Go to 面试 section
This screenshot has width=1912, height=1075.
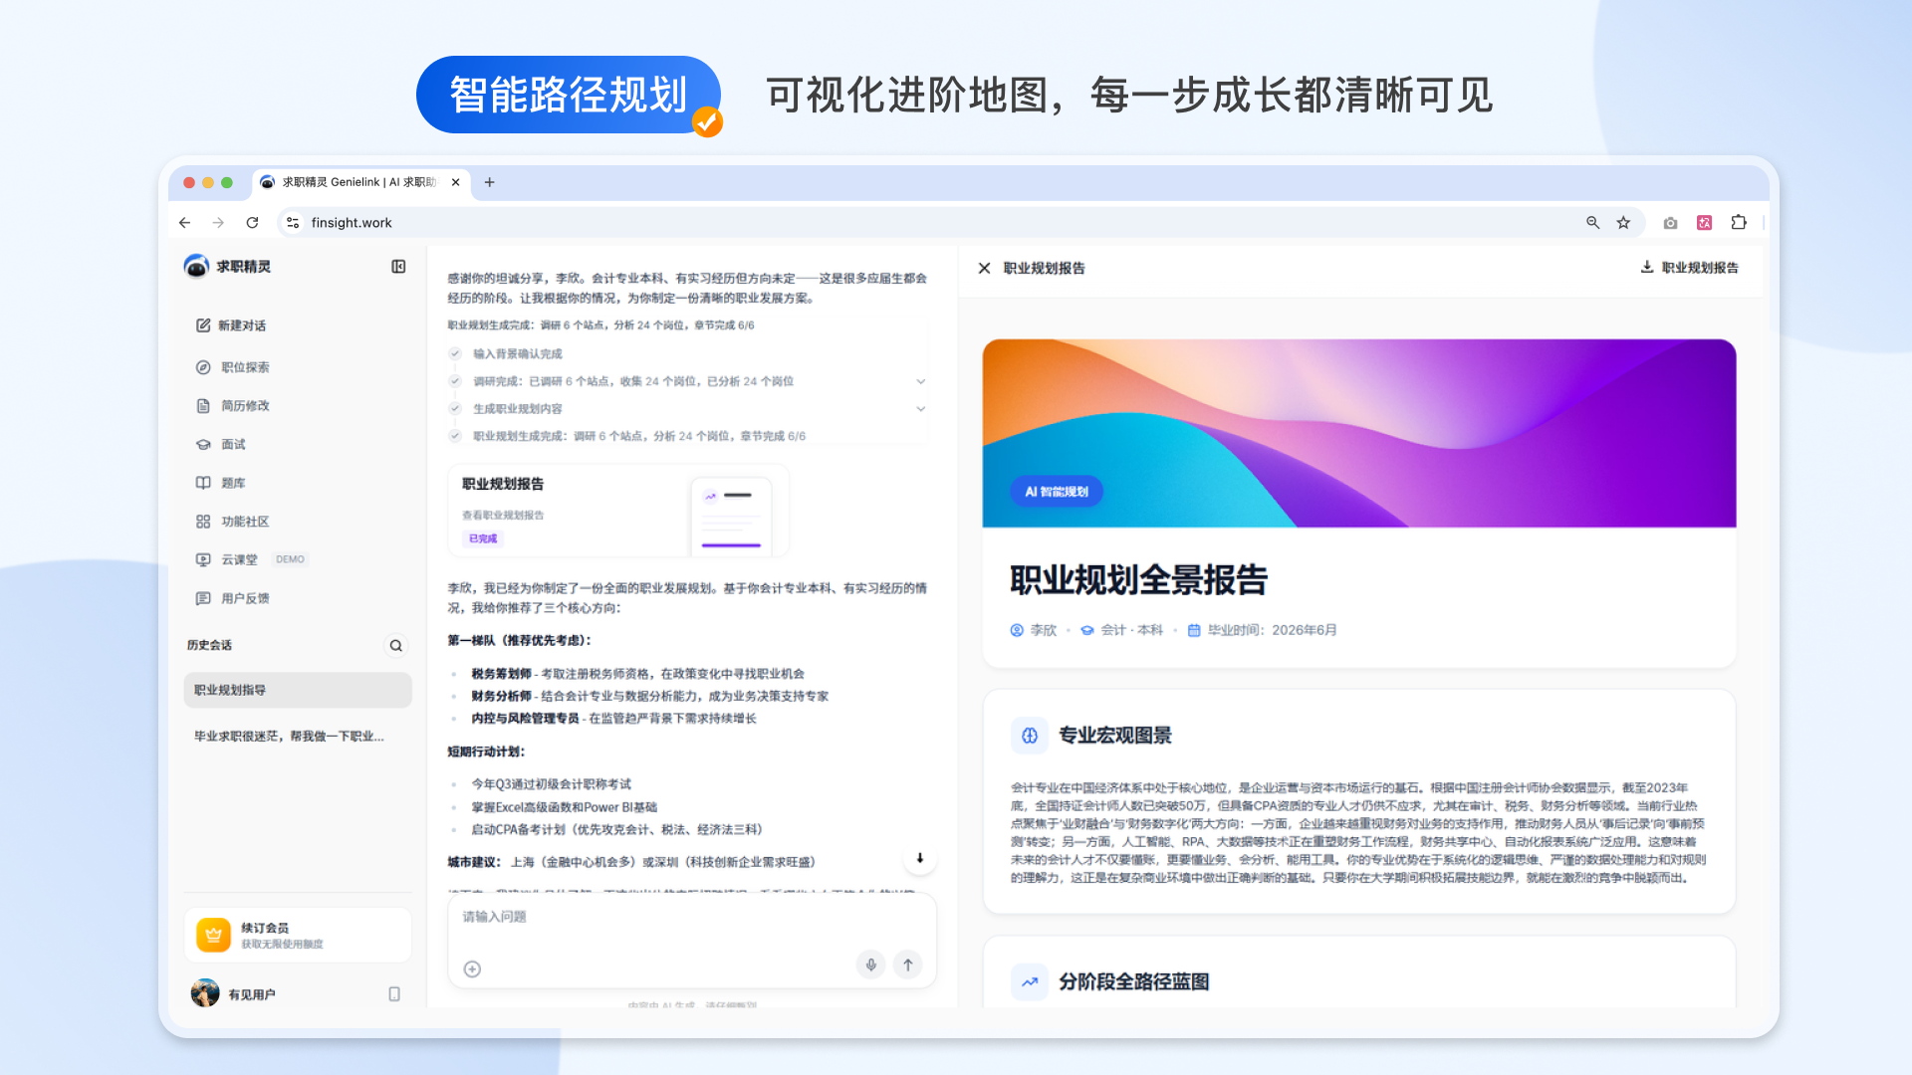[x=221, y=445]
